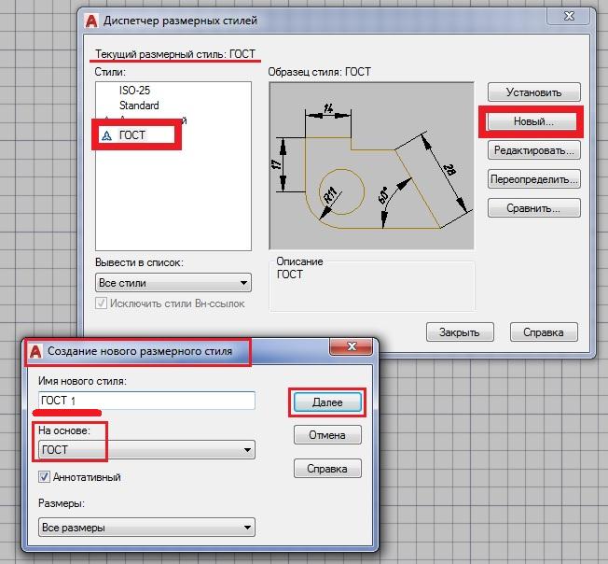This screenshot has width=608, height=564.
Task: Click the Переопределить... button
Action: (x=533, y=179)
